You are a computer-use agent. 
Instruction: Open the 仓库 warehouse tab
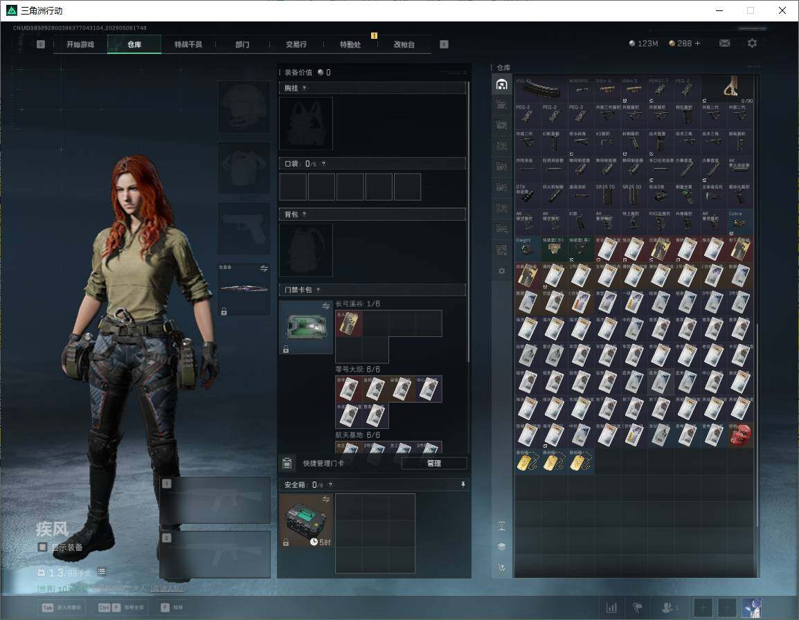[x=134, y=44]
